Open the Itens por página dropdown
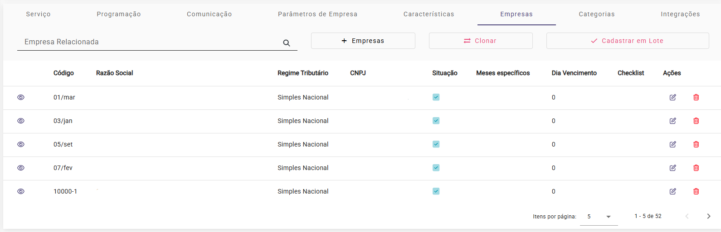 pos(599,217)
